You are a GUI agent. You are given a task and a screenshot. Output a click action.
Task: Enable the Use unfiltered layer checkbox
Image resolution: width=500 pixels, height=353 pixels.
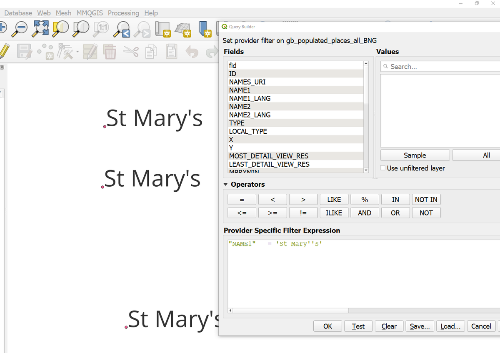pos(382,168)
